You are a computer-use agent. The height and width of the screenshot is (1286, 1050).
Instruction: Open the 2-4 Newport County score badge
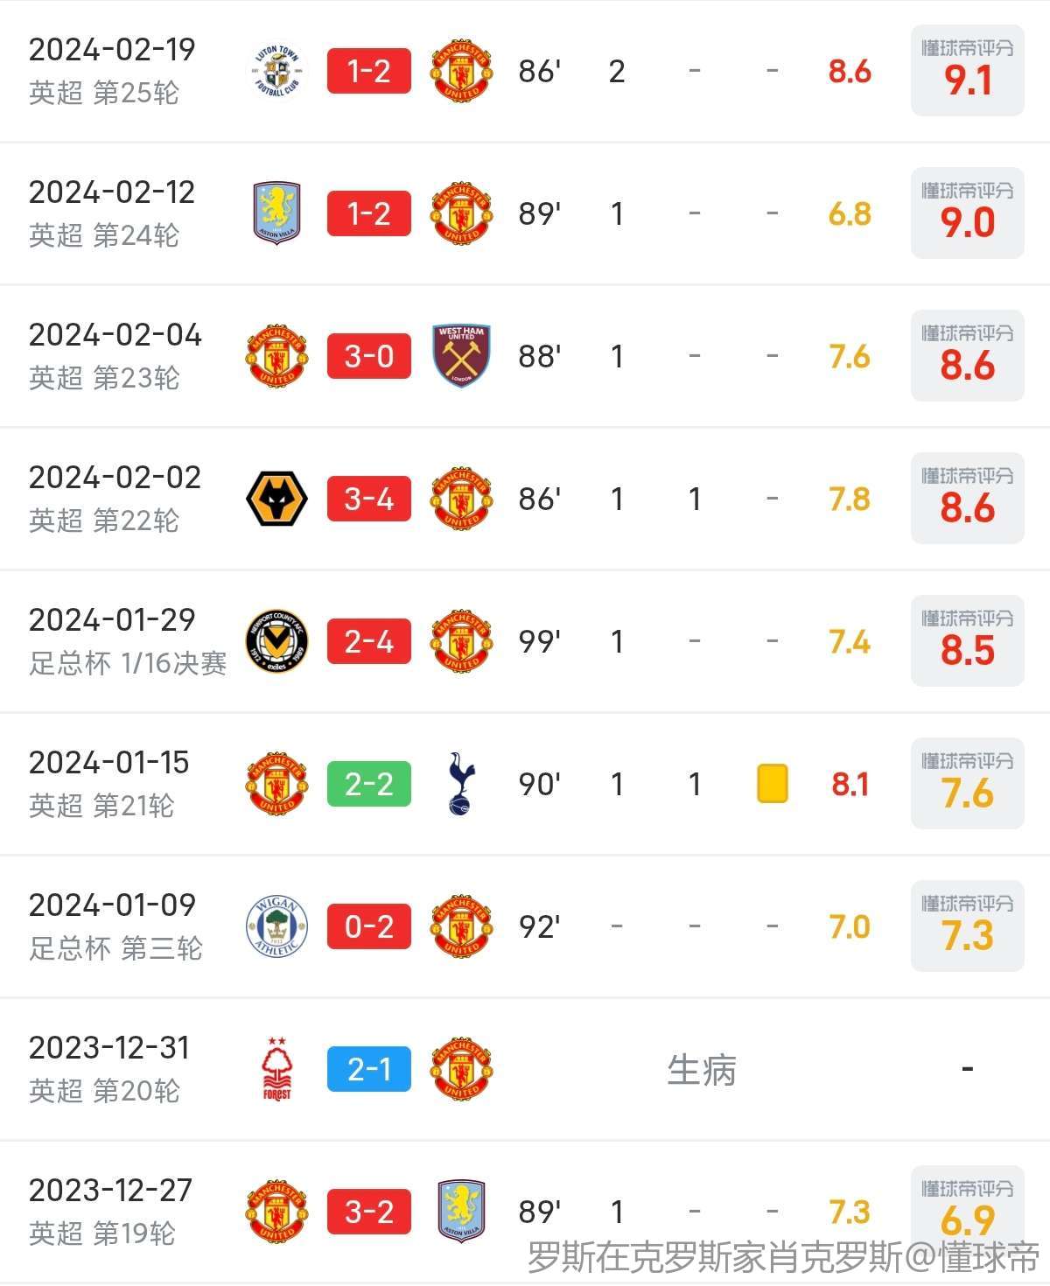(369, 641)
